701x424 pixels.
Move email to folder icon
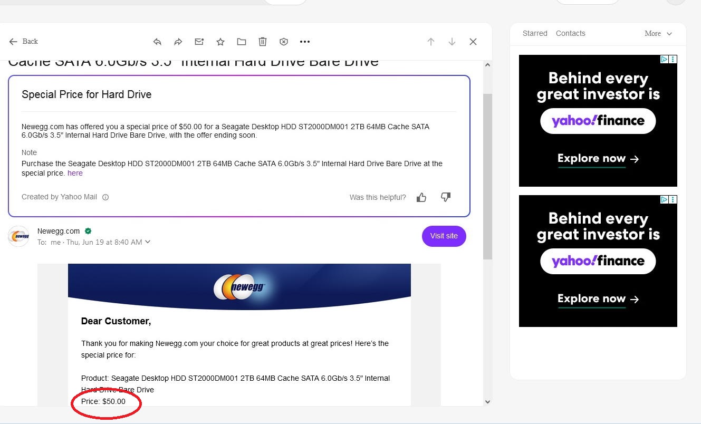point(242,42)
